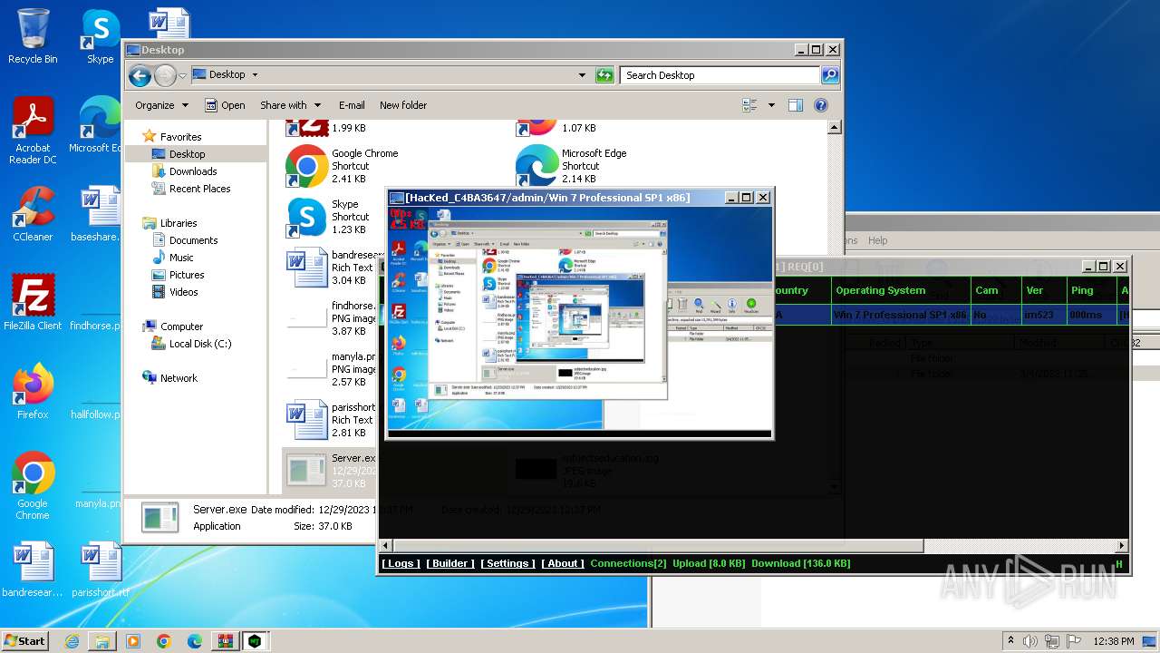The width and height of the screenshot is (1160, 653).
Task: Select Documents library in navigation pane
Action: click(193, 240)
